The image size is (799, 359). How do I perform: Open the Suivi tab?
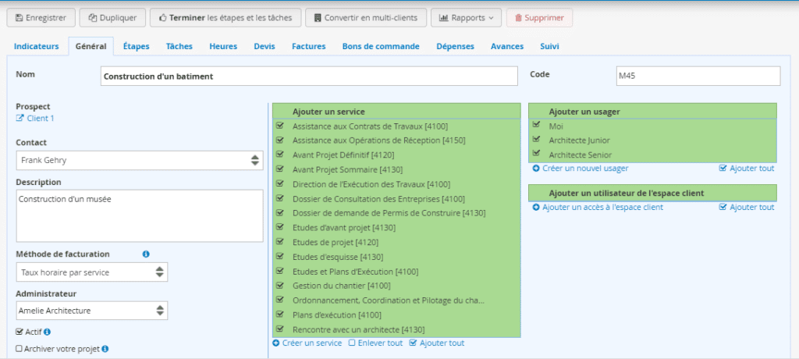pos(549,46)
